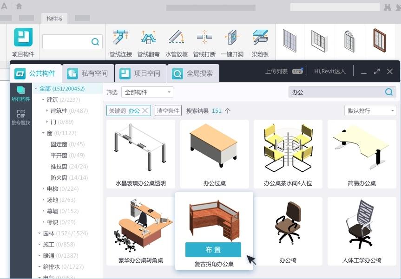The width and height of the screenshot is (401, 279).
Task: Select the 水管放坡 pipe slope tool
Action: (x=177, y=43)
